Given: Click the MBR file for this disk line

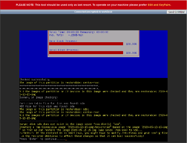Looking at the screenshot, I should coord(47,106).
